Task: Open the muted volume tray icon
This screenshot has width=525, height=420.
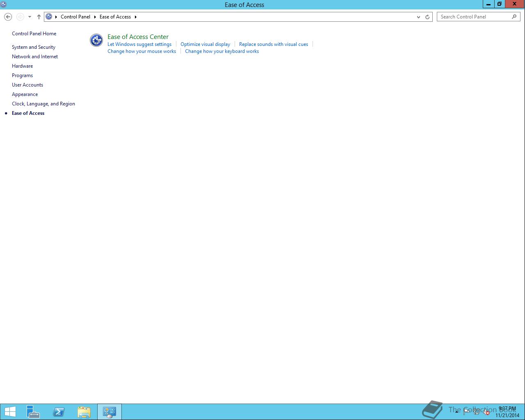Action: [x=486, y=412]
